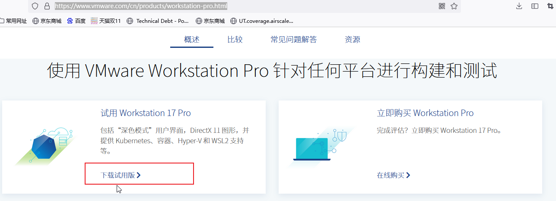Go to the 资源 tab
The height and width of the screenshot is (201, 556).
353,40
